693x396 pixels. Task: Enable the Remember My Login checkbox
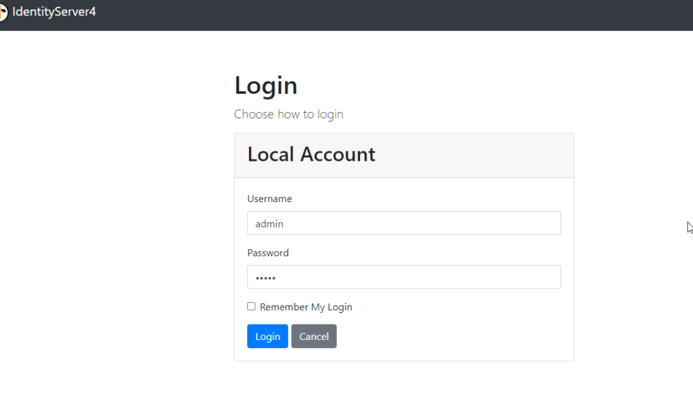coord(251,306)
